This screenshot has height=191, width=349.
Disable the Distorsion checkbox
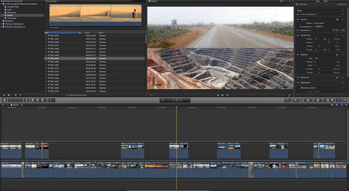[x=298, y=78]
